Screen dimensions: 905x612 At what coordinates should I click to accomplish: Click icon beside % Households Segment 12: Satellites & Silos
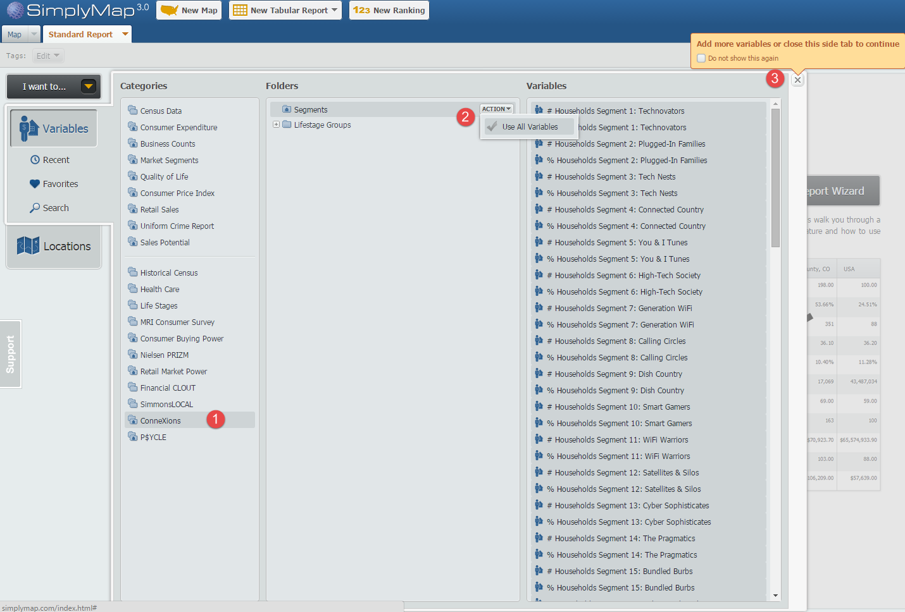point(539,489)
